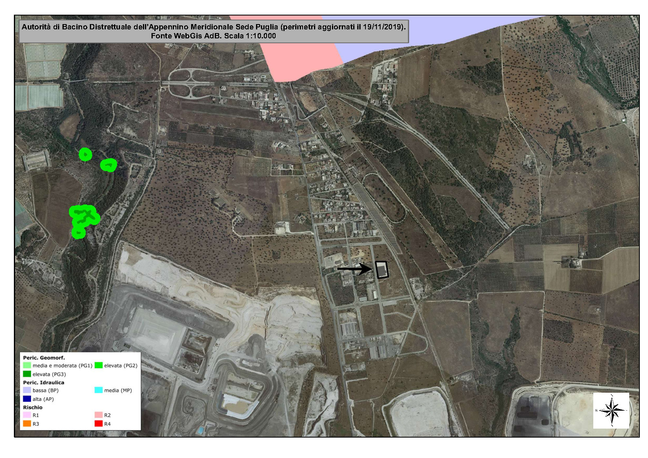The height and width of the screenshot is (458, 648).
Task: Click the 'Fonte WebGis AdB. Scala 1:10.000' line
Action: click(214, 36)
